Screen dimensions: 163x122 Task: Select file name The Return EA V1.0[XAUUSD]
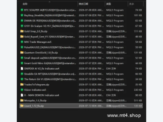click(x=50, y=79)
